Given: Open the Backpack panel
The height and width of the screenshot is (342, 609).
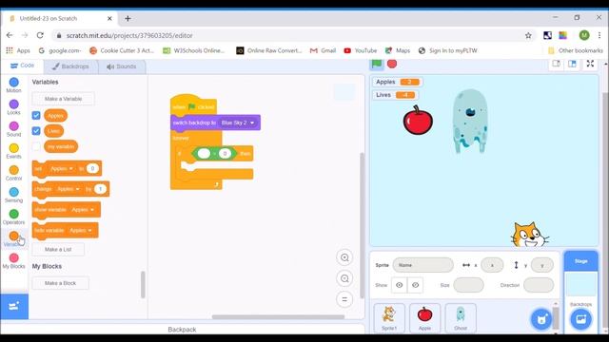Looking at the screenshot, I should coord(182,330).
